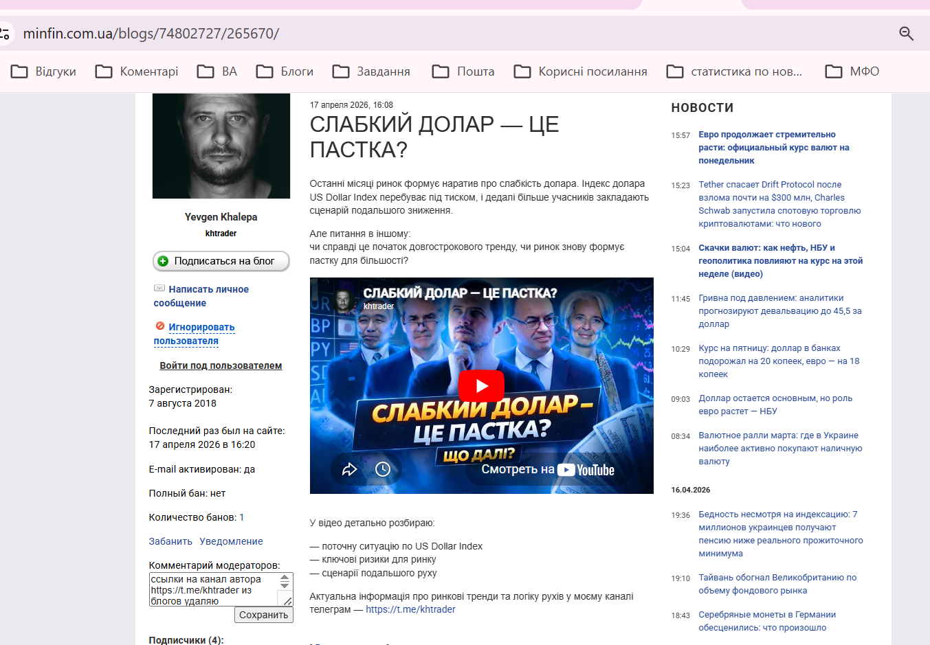Open news: Tether спасает Drift Protocol
The image size is (930, 645).
coord(779,204)
